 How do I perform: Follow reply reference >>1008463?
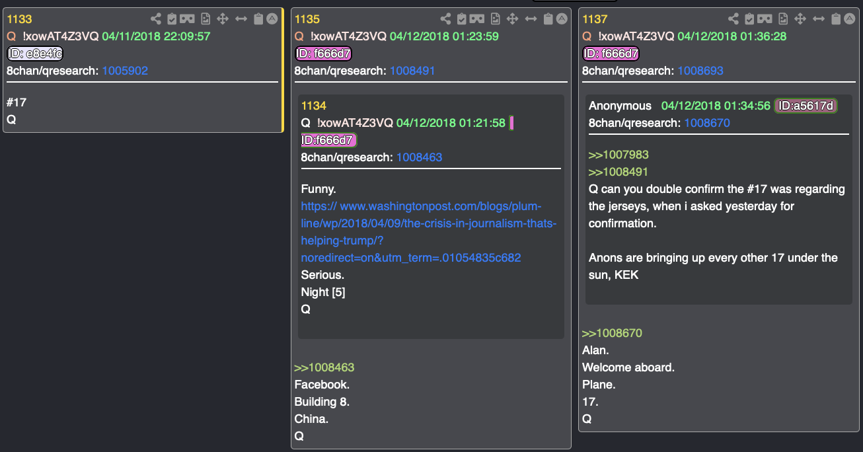[x=324, y=367]
